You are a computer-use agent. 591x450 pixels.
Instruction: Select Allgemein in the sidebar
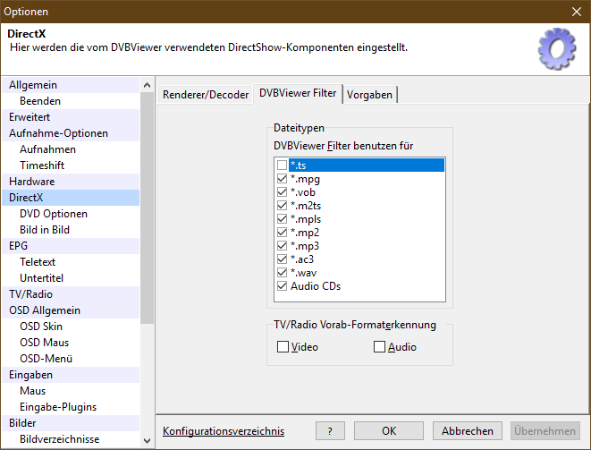click(71, 85)
